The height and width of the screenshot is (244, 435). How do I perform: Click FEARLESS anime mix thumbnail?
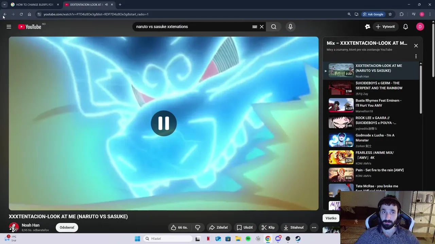341,157
